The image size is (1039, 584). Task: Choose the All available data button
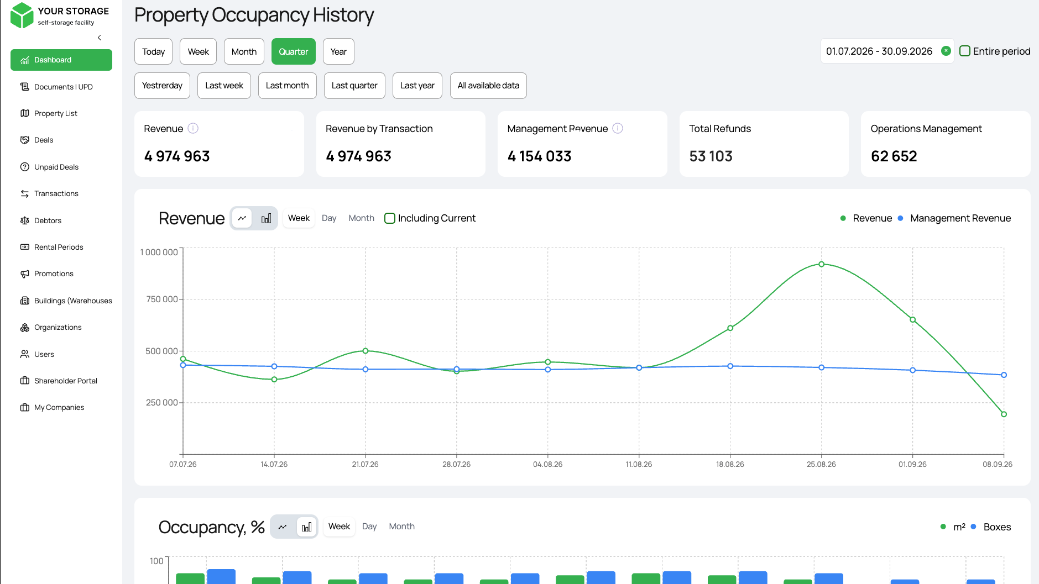[x=488, y=86]
